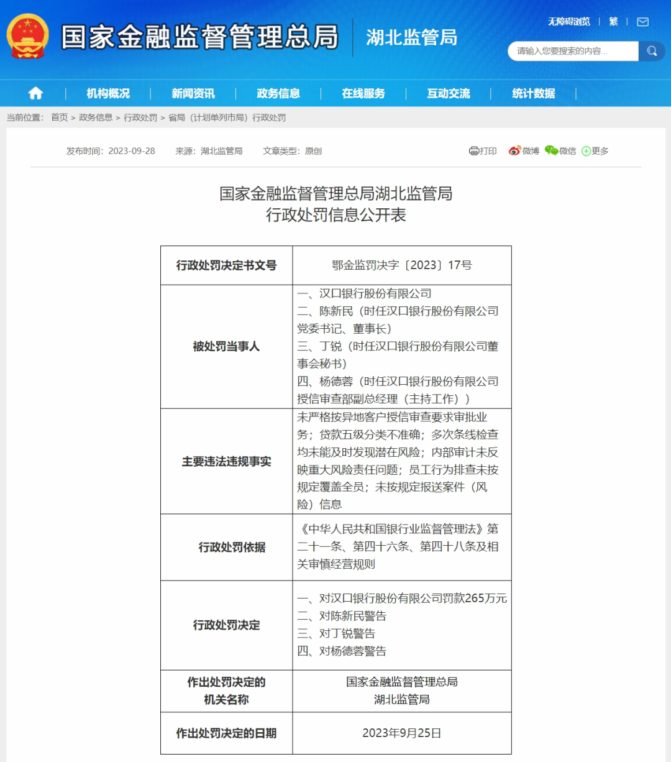Switch to traditional Chinese with 繁
The image size is (671, 762).
pyautogui.click(x=614, y=22)
